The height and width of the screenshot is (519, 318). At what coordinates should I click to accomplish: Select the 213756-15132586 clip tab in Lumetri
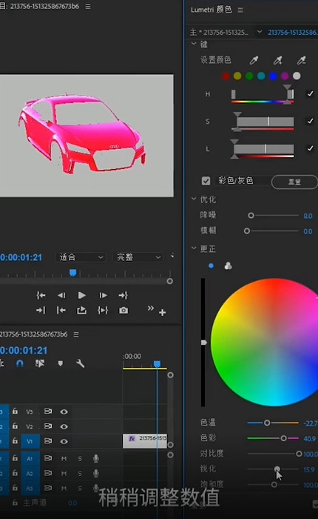[x=293, y=32]
